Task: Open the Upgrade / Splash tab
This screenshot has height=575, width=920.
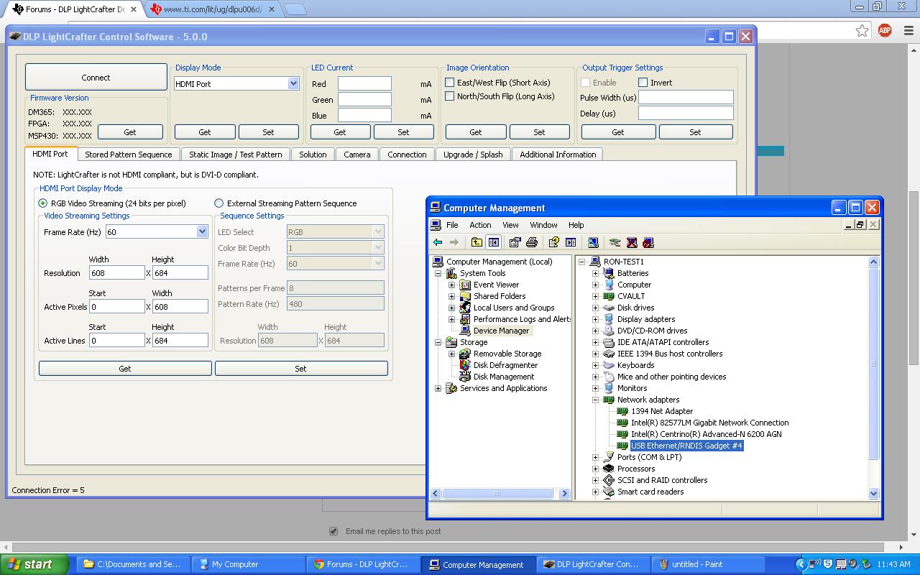Action: 473,155
